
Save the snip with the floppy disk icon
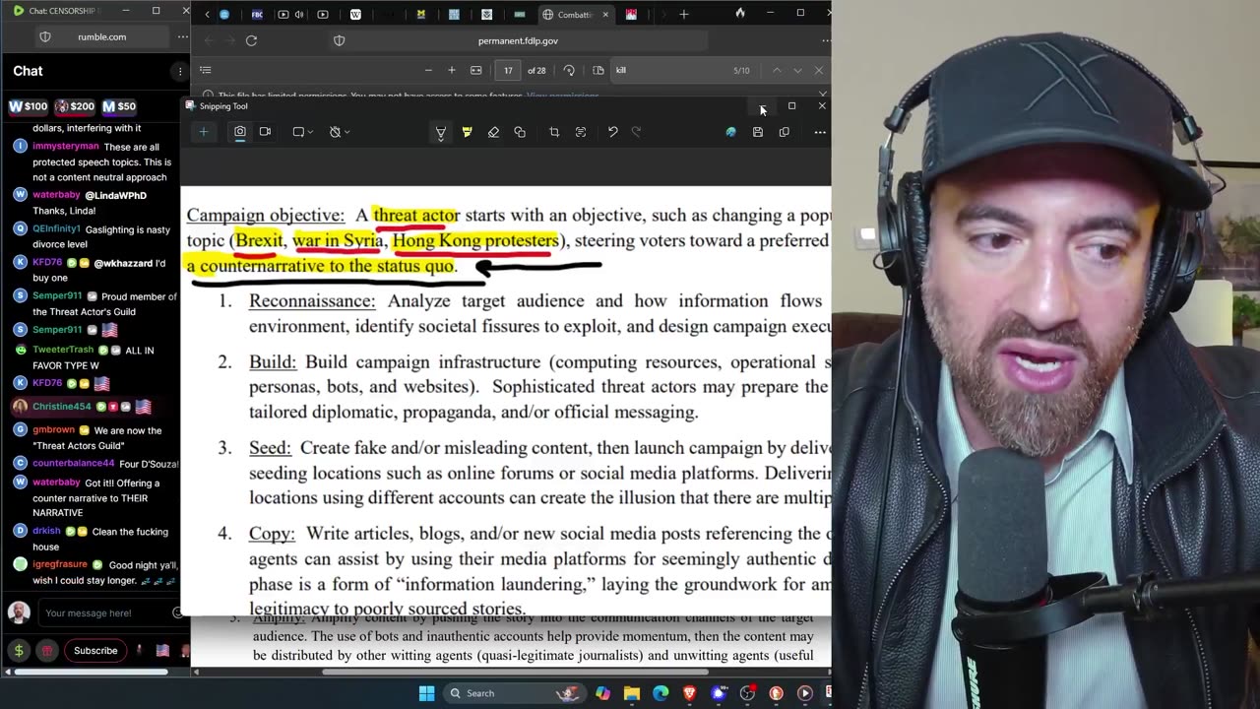click(x=758, y=132)
